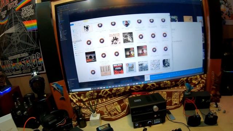Select the illustrated band cover with red lettering
233x131 pixels.
point(115,39)
